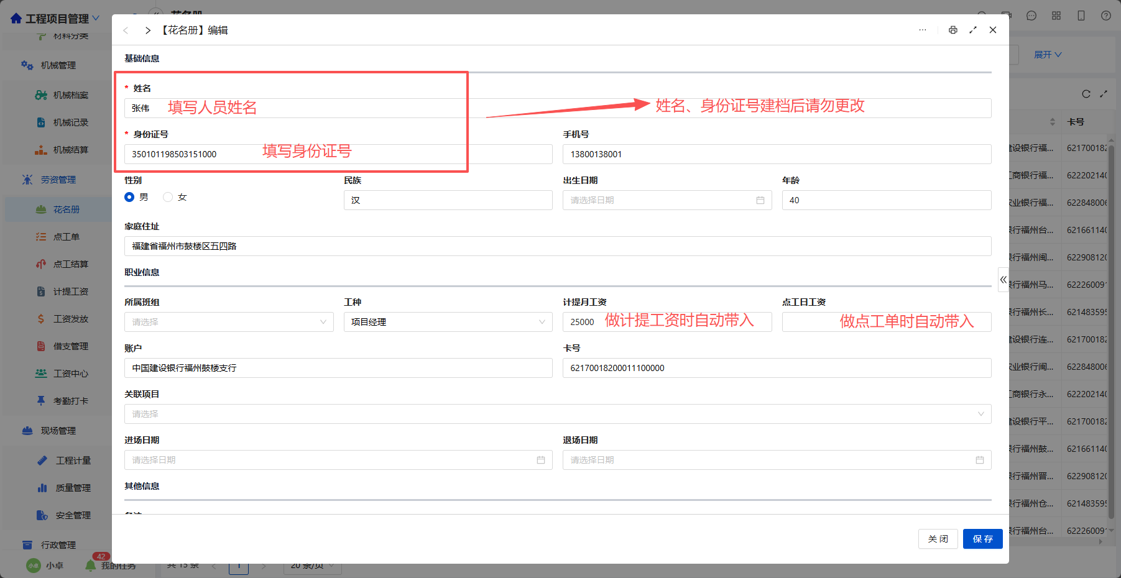Click the print icon in dialog header
The width and height of the screenshot is (1121, 578).
pyautogui.click(x=953, y=30)
